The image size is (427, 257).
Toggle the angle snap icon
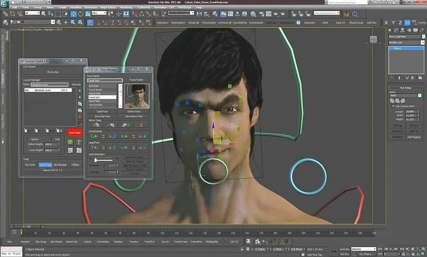(141, 14)
